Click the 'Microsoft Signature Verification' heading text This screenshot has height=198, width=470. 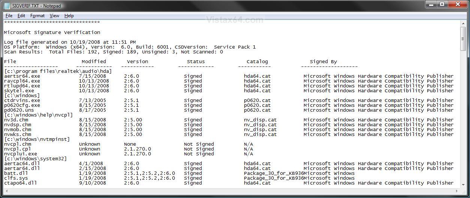point(52,33)
